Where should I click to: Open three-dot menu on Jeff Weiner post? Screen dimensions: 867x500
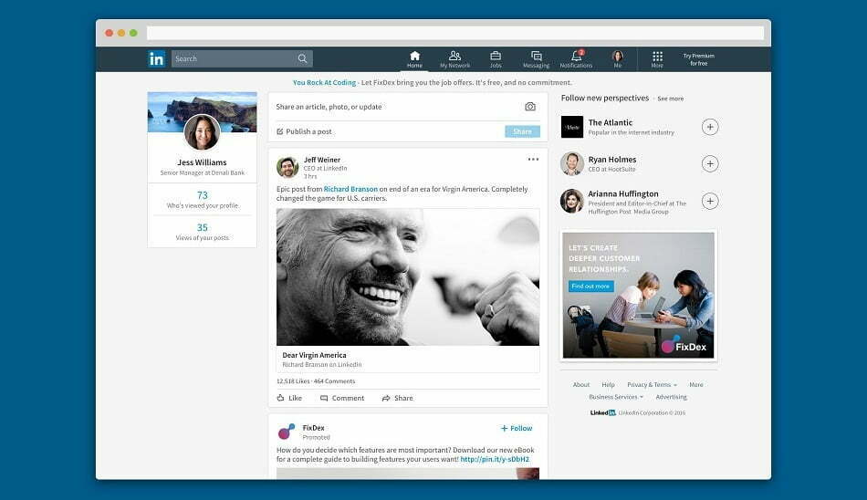[x=533, y=160]
